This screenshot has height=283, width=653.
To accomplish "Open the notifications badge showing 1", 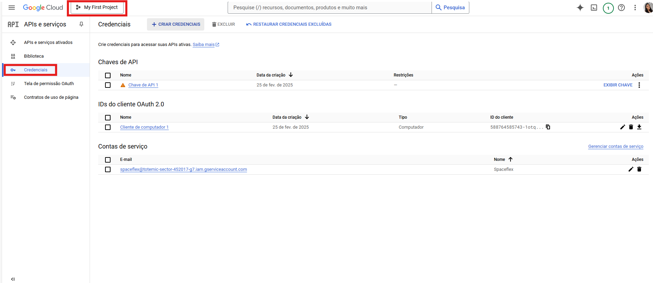I will click(608, 8).
